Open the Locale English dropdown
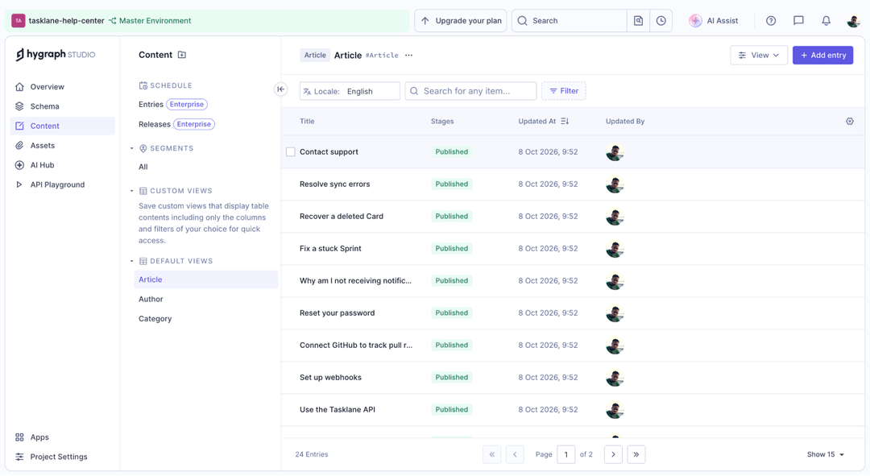This screenshot has width=870, height=476. point(350,91)
